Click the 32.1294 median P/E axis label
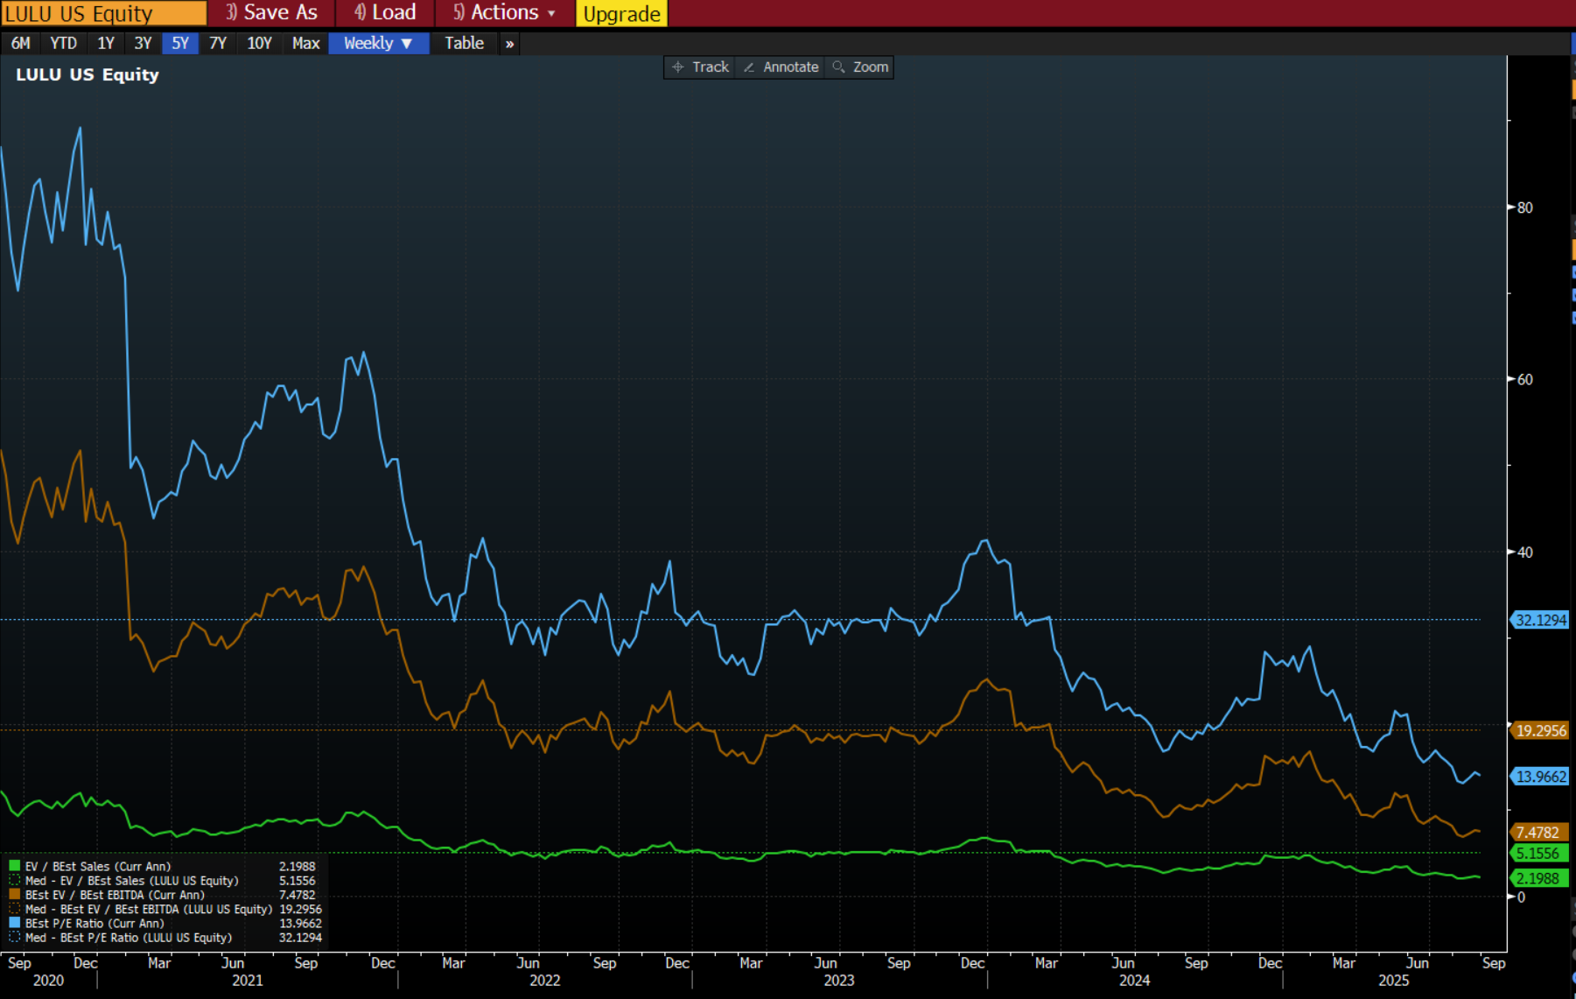Image resolution: width=1576 pixels, height=999 pixels. pos(1540,620)
